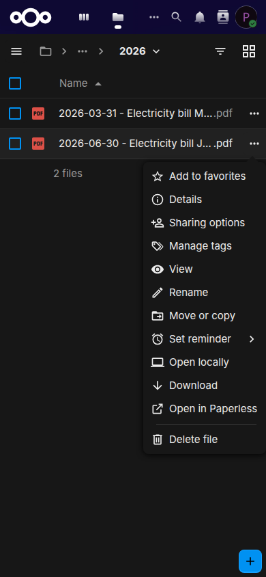Open the notifications bell
The width and height of the screenshot is (266, 577).
coord(200,17)
